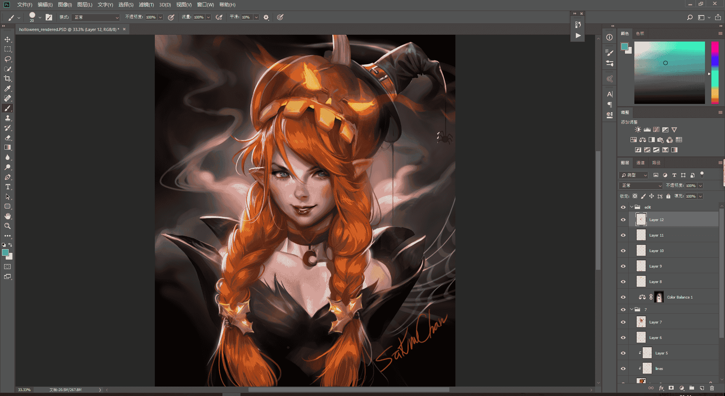Open the 滤镜(T) filter menu

click(x=146, y=5)
